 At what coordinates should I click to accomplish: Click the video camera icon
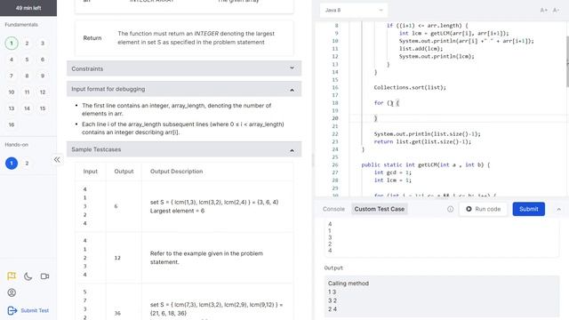tap(44, 276)
